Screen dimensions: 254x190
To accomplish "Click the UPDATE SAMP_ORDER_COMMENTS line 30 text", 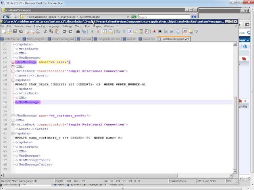I will [80, 84].
